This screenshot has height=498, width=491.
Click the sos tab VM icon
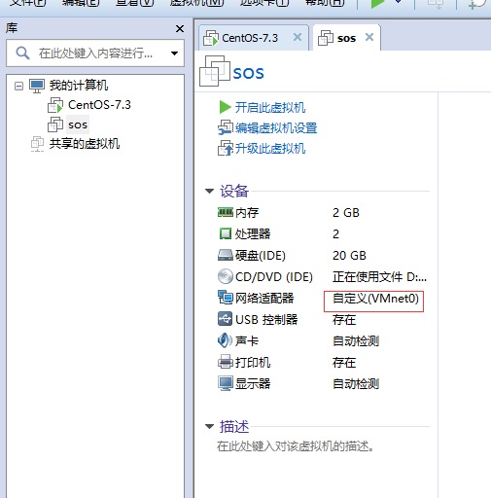point(326,38)
